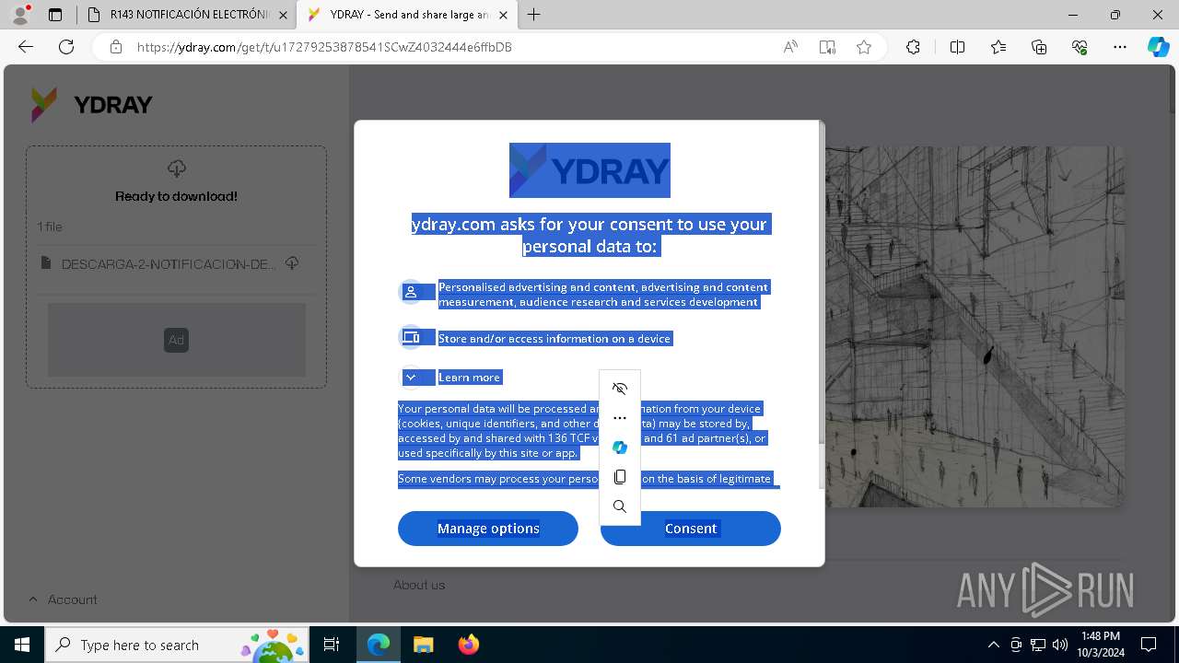Open a new browser tab
The height and width of the screenshot is (663, 1179).
(534, 15)
